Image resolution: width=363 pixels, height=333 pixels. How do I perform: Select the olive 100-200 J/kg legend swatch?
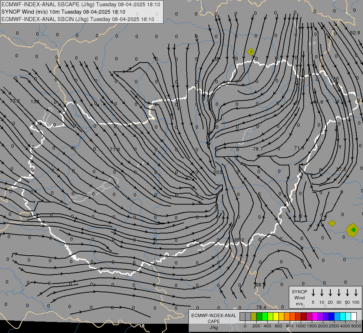tap(254, 316)
